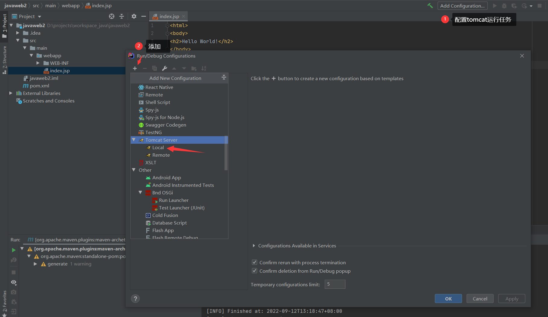Click the Debug bug icon in toolbar
548x317 pixels.
click(x=504, y=6)
